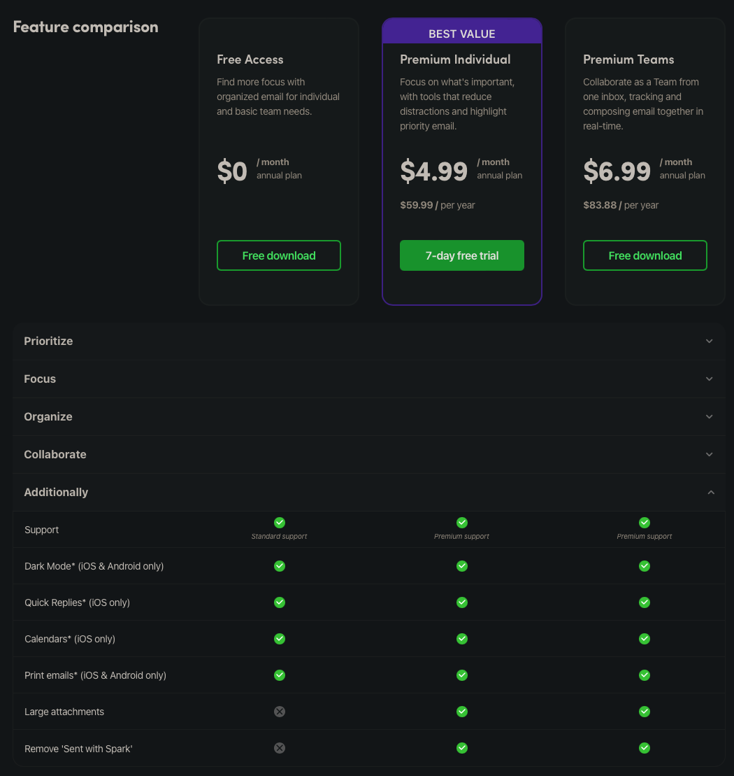Click Premium support label under Premium Teams
Viewport: 734px width, 776px height.
point(644,537)
